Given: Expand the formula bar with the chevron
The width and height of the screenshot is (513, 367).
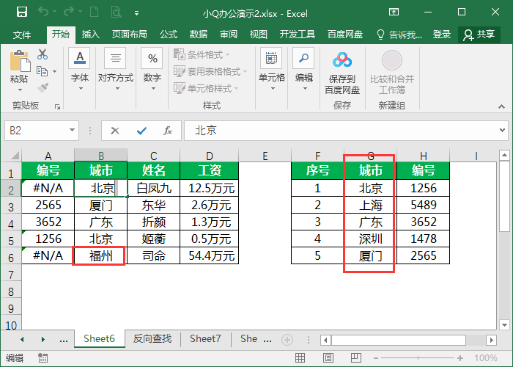Looking at the screenshot, I should pyautogui.click(x=503, y=130).
